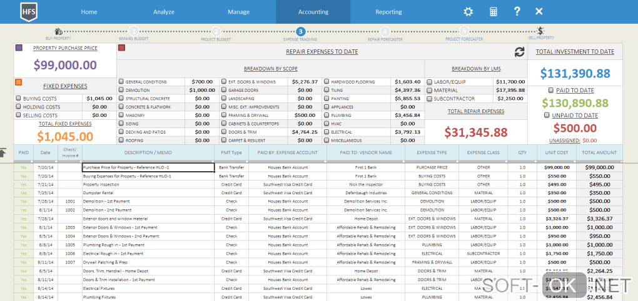Click the up arrow icon beside table header
This screenshot has width=638, height=301.
click(3, 153)
